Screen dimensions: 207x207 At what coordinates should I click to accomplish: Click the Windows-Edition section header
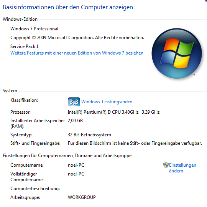click(20, 19)
